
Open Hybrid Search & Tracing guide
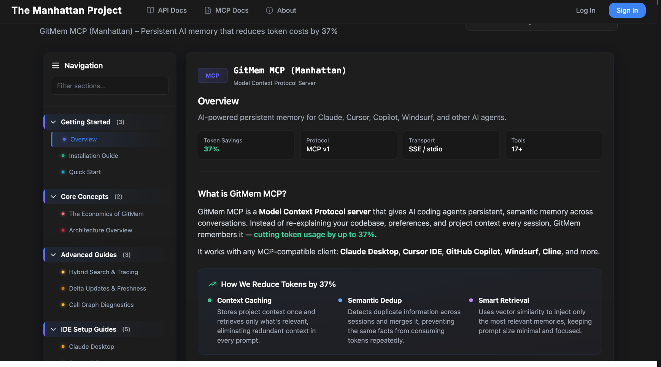click(103, 272)
